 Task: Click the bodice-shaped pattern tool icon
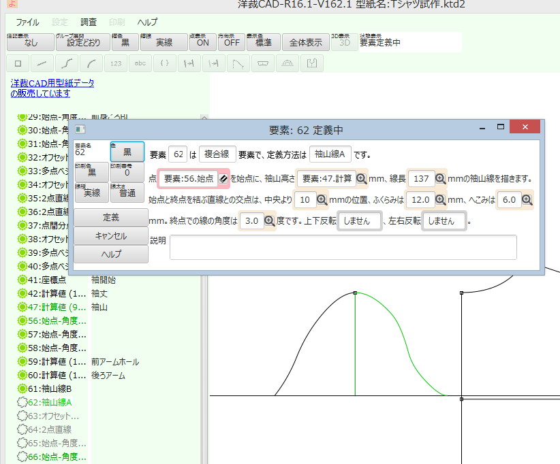(x=312, y=63)
